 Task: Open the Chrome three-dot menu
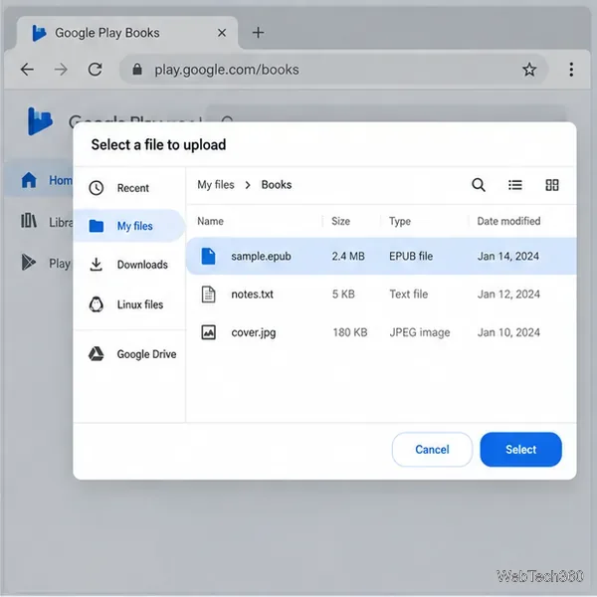tap(571, 70)
